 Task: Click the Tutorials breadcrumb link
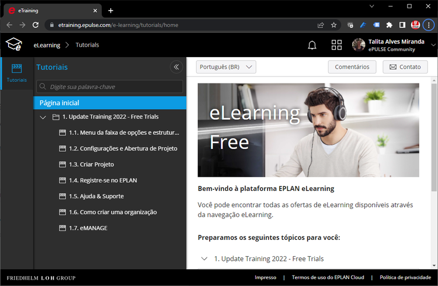(87, 45)
